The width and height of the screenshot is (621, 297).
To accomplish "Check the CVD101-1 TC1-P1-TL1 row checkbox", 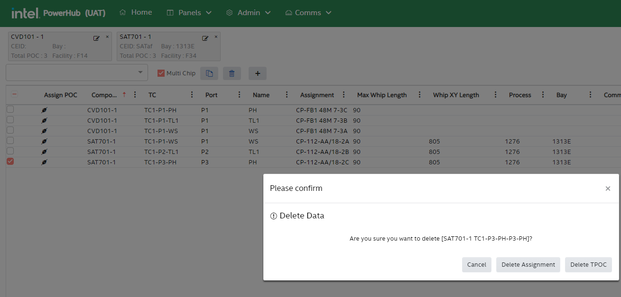I will (10, 120).
